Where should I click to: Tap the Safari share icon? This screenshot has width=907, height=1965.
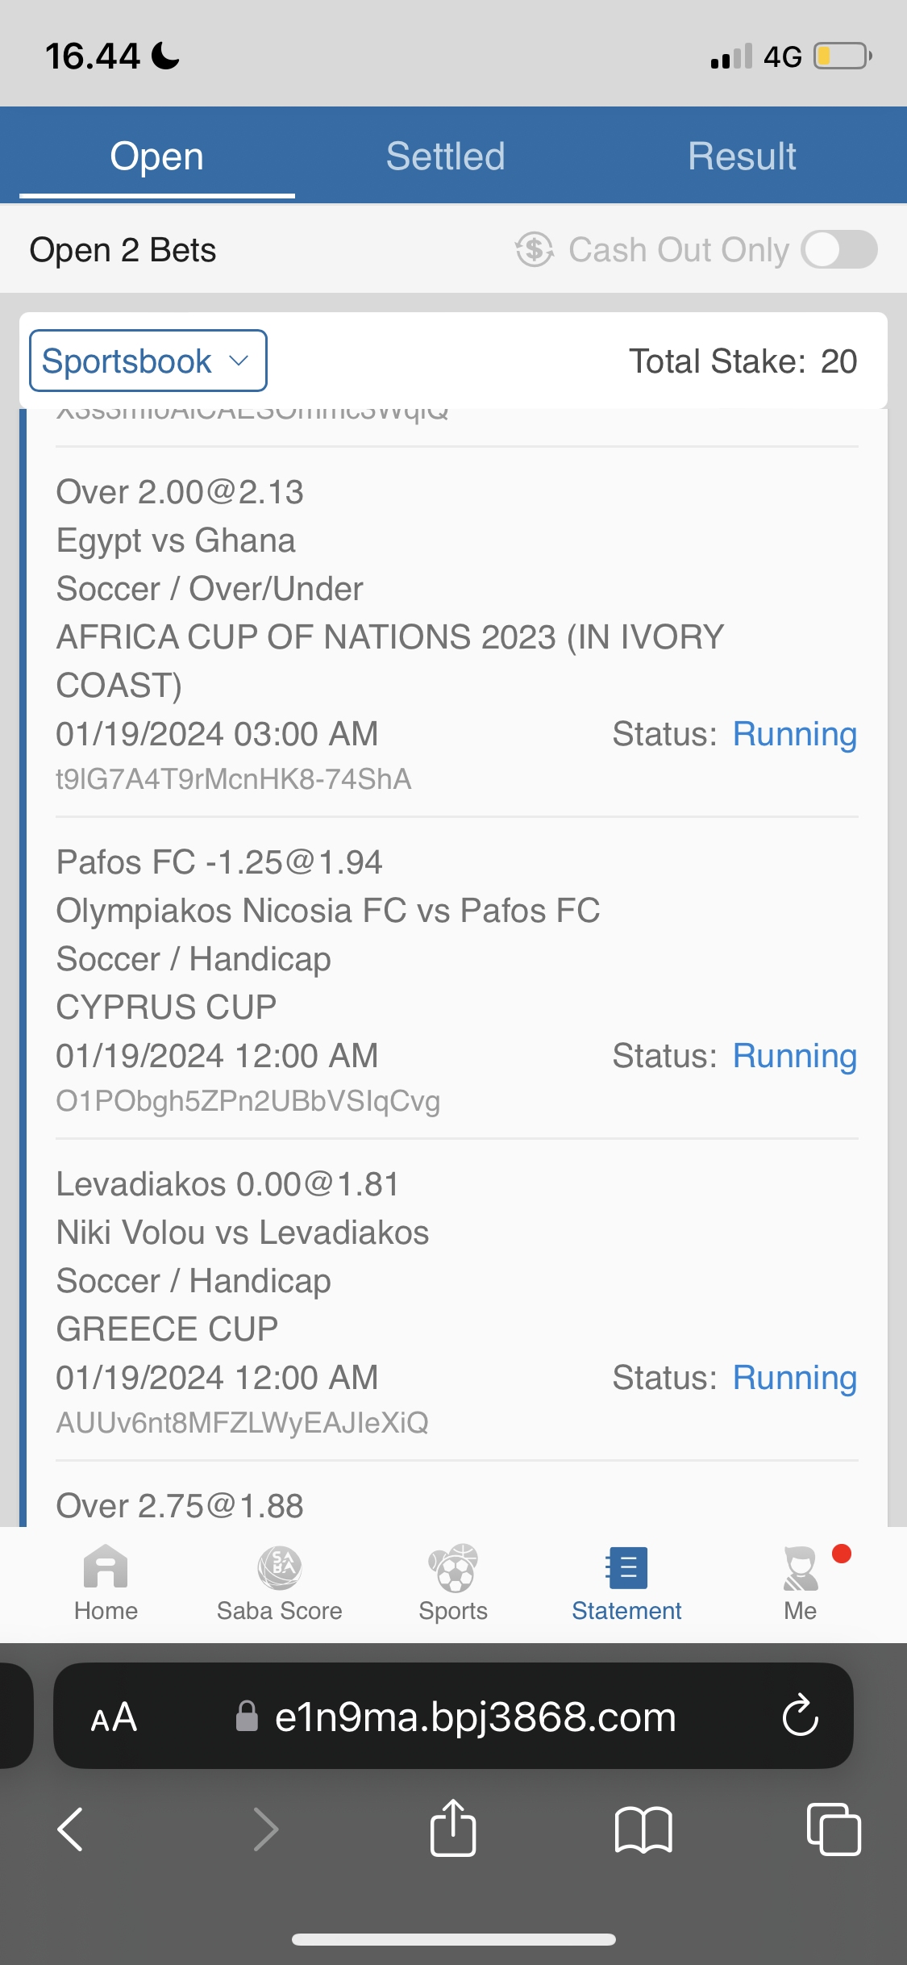click(453, 1829)
